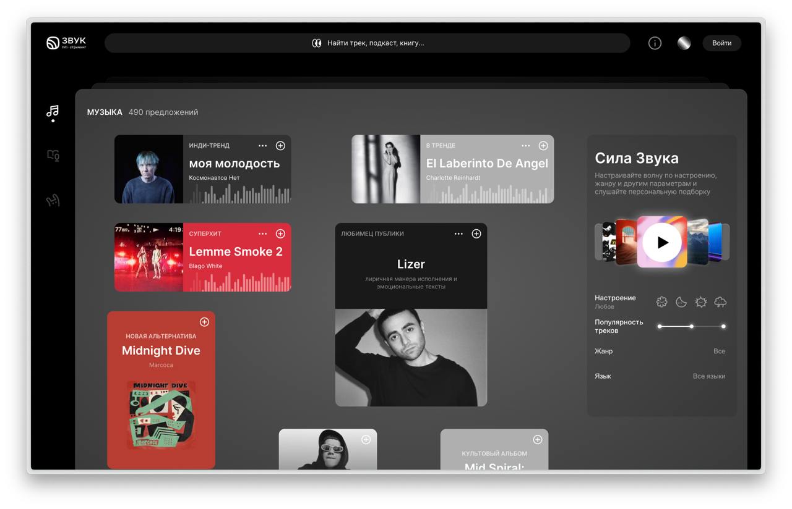Open more options for моя молодость
This screenshot has height=509, width=792.
coord(263,146)
